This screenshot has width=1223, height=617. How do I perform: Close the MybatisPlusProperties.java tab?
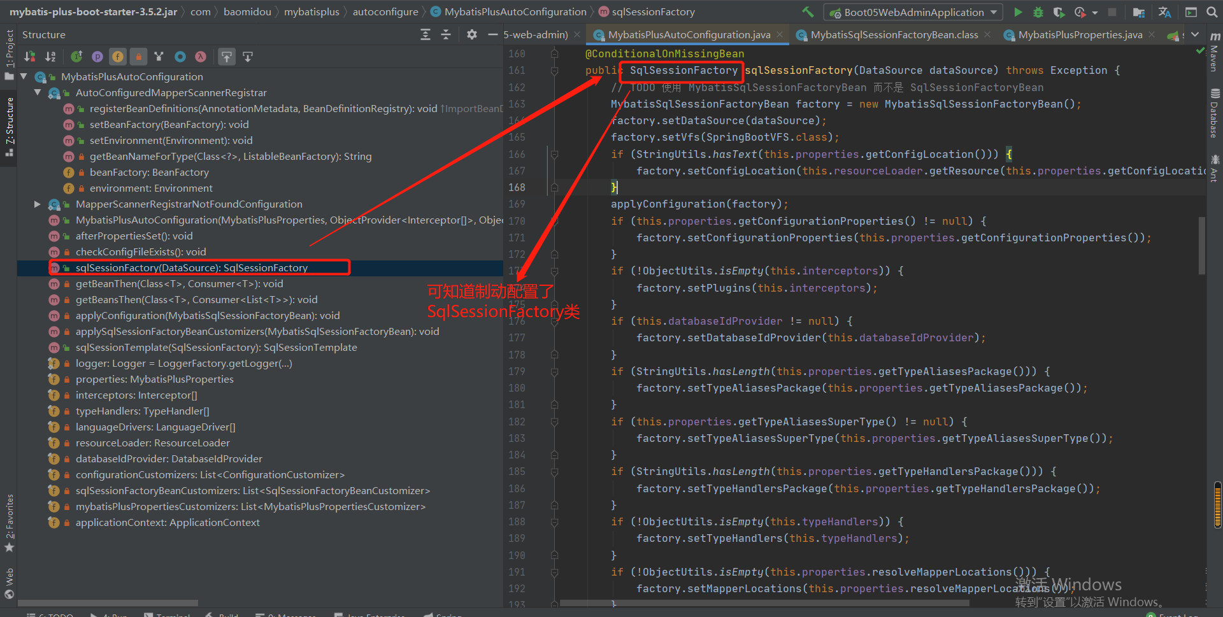[1152, 34]
